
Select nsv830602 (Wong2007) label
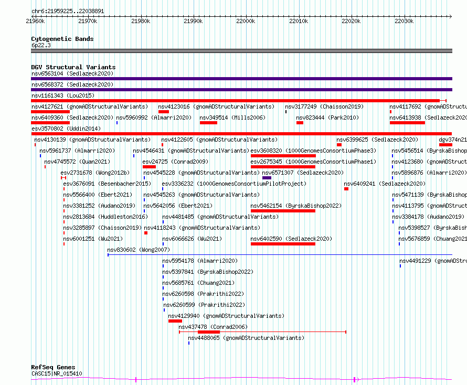tap(139, 250)
